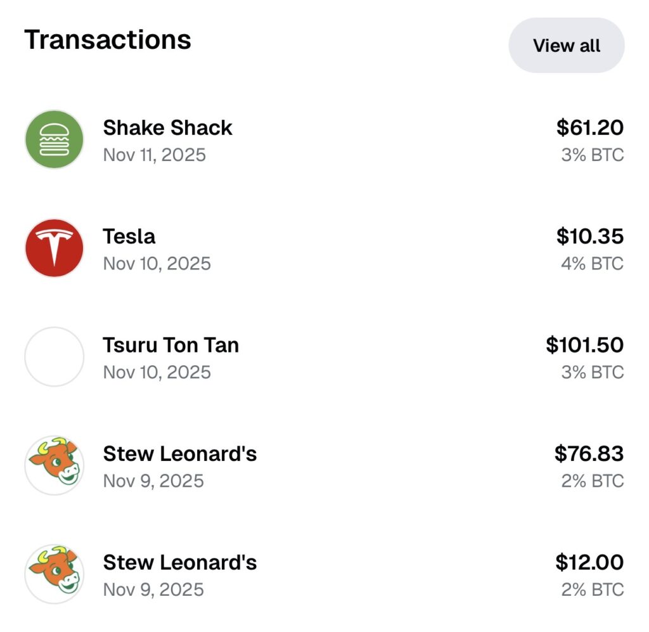Open the $76.83 transaction amount

[x=589, y=454]
